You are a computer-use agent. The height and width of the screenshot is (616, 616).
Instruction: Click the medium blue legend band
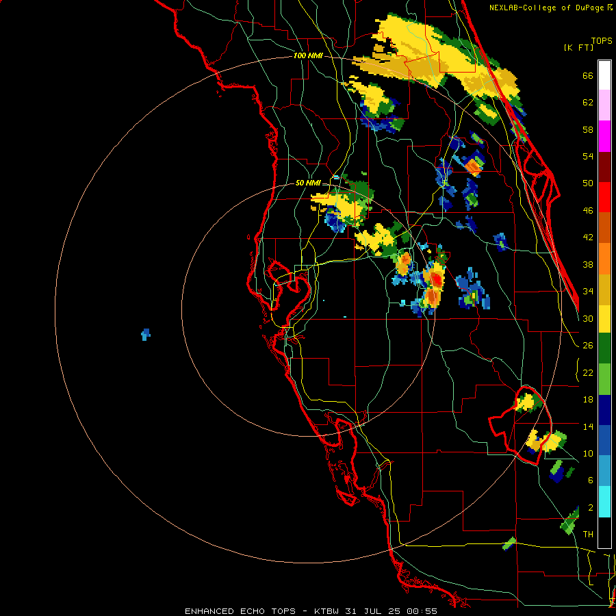pyautogui.click(x=604, y=441)
